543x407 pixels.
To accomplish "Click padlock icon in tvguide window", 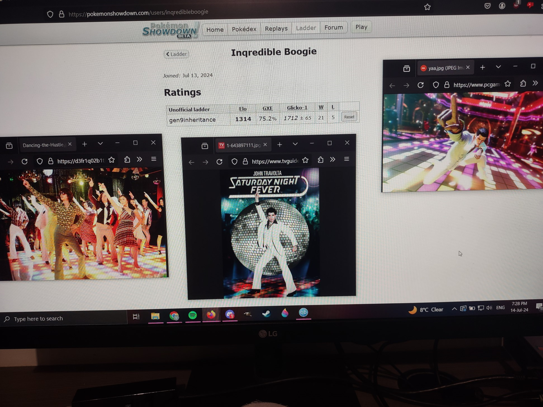I will [x=245, y=161].
